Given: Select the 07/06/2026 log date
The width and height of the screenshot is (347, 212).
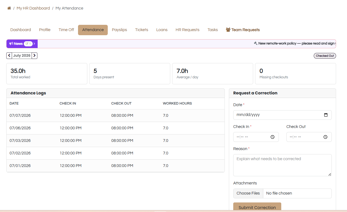Looking at the screenshot, I should [20, 128].
